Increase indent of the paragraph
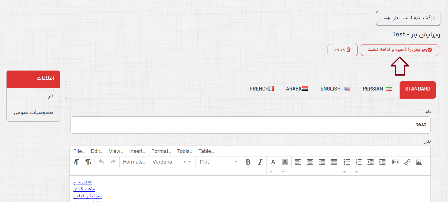Screen dimensions: 448x202 coord(382,162)
